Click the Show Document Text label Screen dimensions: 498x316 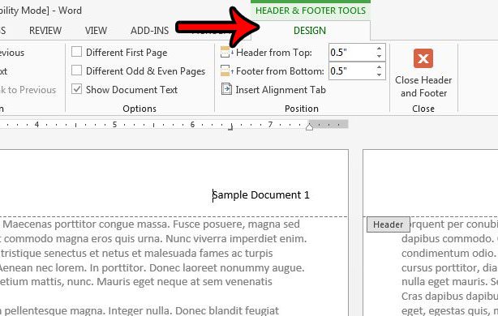click(x=132, y=90)
